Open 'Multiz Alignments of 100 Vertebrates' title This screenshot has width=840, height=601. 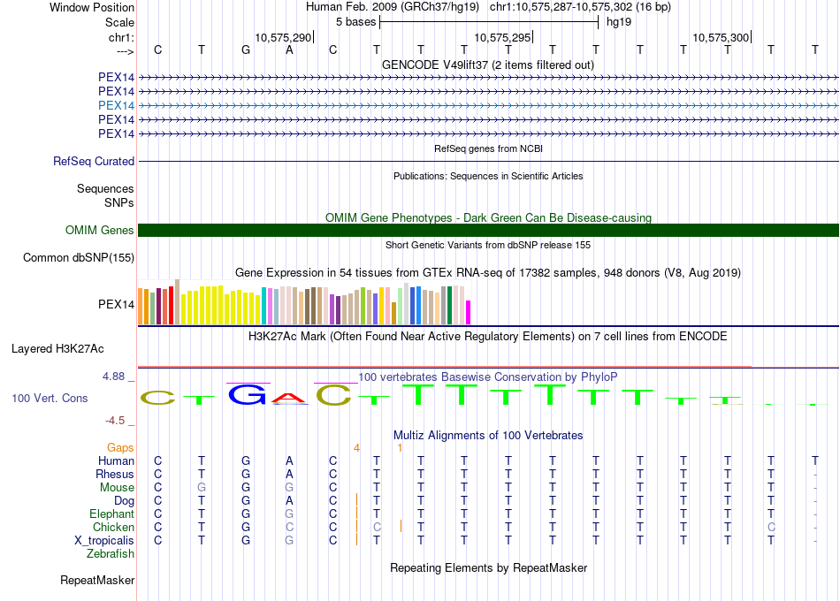coord(488,435)
